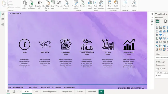Click the TELANGANA title text
Viewport: 168px width, 94px height.
click(14, 14)
